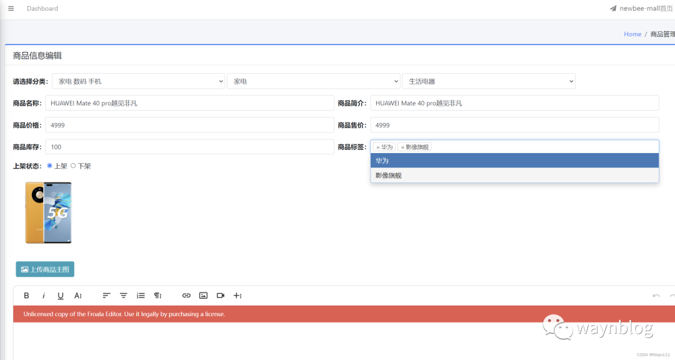Image resolution: width=675 pixels, height=360 pixels.
Task: Open the more insert options (plus) menu
Action: click(237, 296)
